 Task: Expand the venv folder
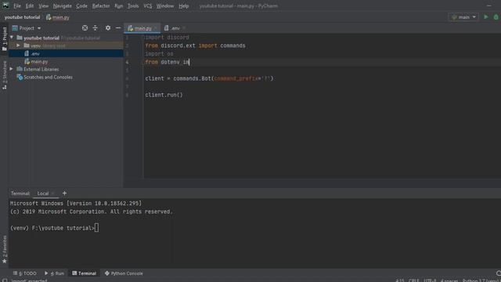18,45
